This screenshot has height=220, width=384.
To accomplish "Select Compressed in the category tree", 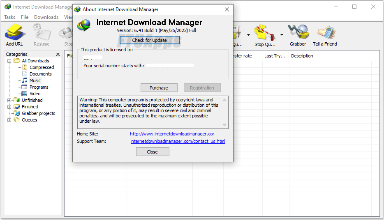I will point(42,67).
